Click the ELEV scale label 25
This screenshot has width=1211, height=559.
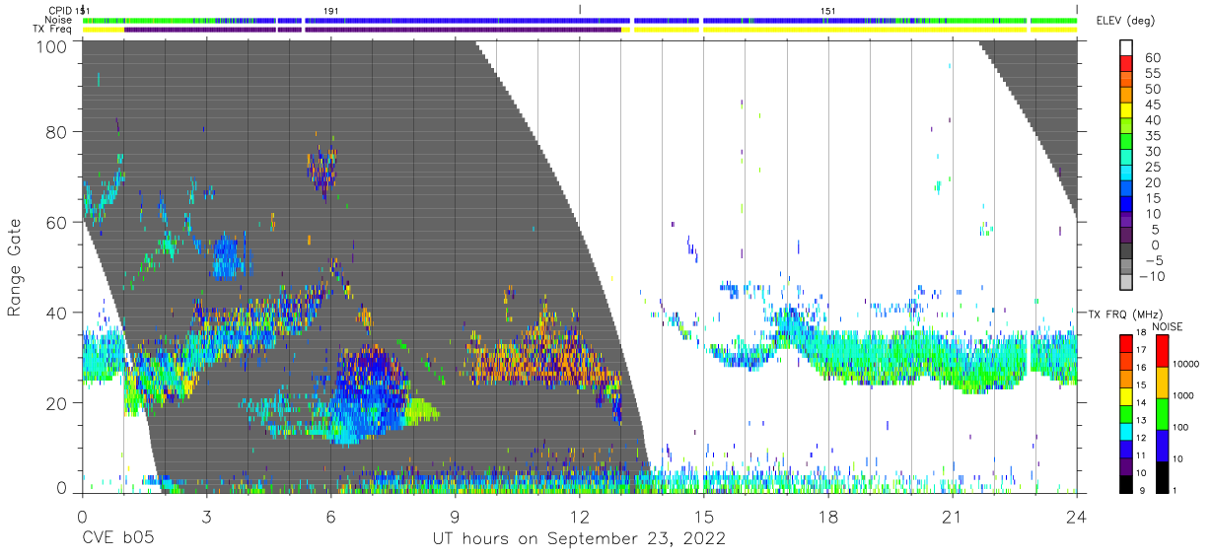[1151, 167]
